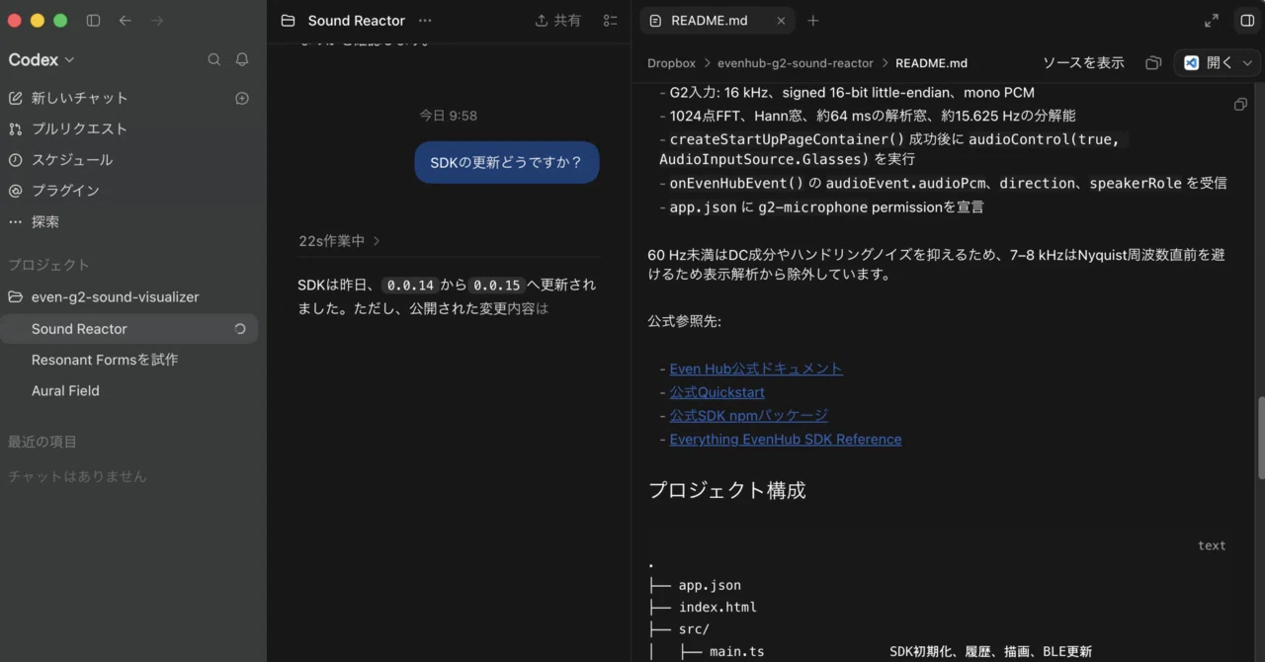Screen dimensions: 1265x662
Task: Click the 今日 9:58 timestamp
Action: [448, 116]
